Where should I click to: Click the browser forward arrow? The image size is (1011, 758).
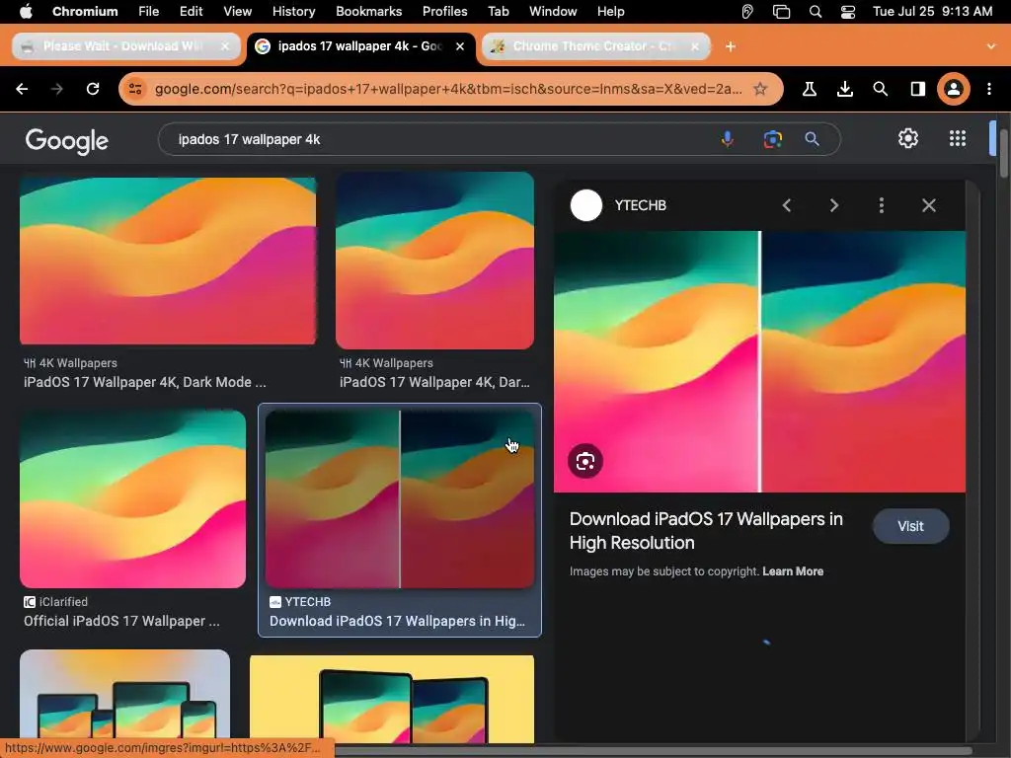click(x=57, y=89)
